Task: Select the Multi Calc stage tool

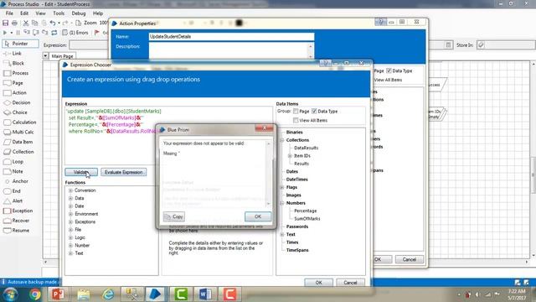Action: (x=23, y=132)
